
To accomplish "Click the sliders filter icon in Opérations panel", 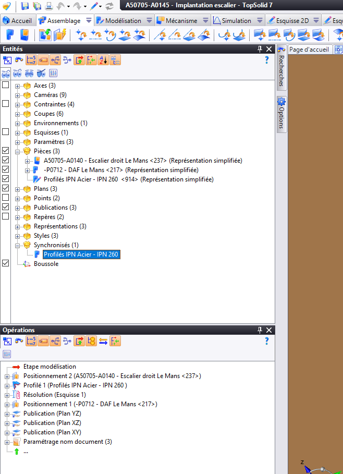I will coord(7,354).
